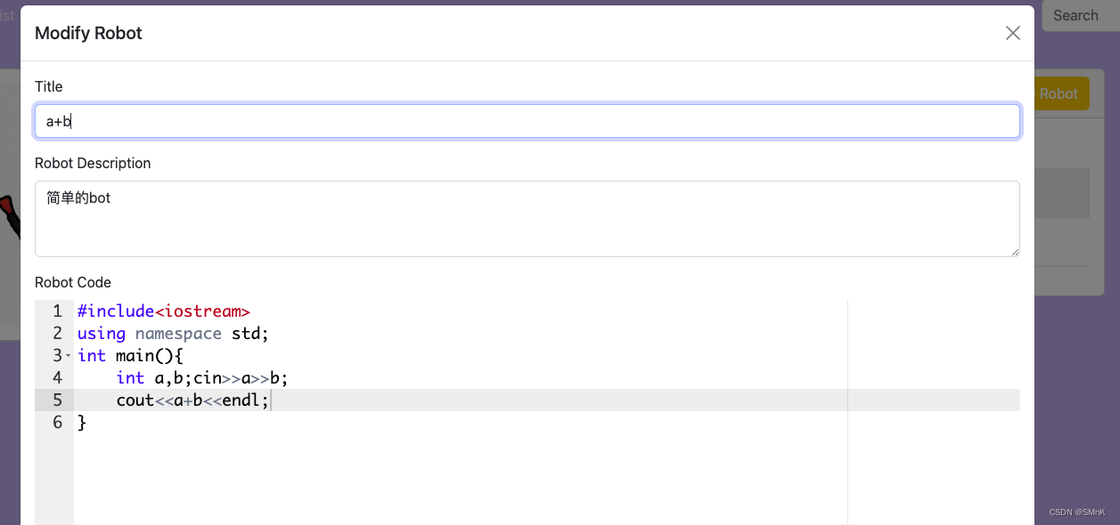The width and height of the screenshot is (1120, 525).
Task: Click the closing brace on line 6
Action: click(82, 423)
